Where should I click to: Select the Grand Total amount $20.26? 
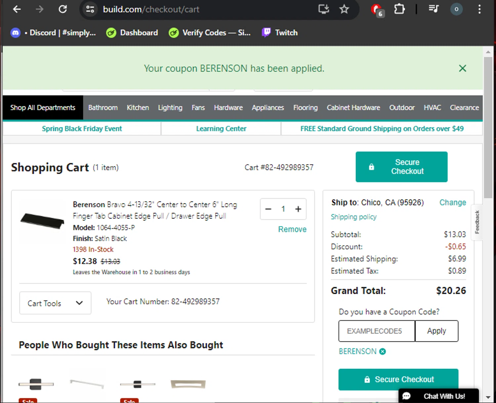[x=451, y=291]
